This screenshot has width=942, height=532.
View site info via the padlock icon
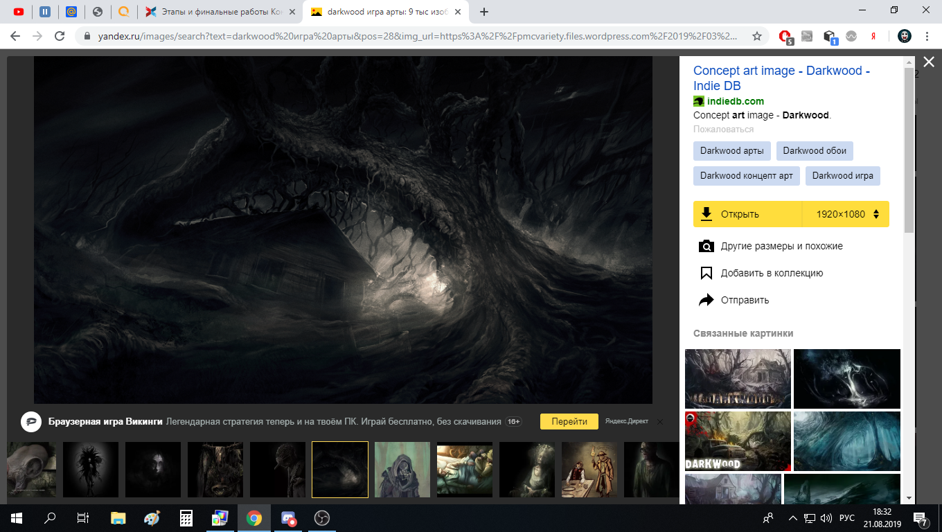[87, 36]
